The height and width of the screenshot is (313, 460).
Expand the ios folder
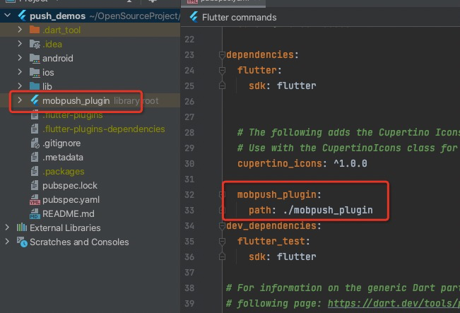coord(20,72)
